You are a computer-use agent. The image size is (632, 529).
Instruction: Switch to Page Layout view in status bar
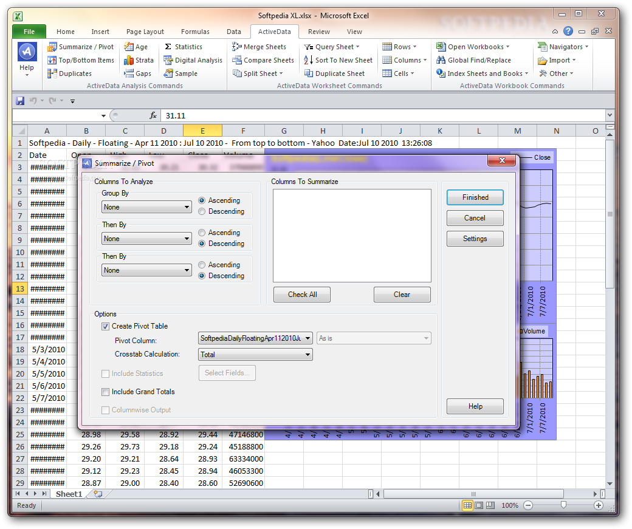479,505
